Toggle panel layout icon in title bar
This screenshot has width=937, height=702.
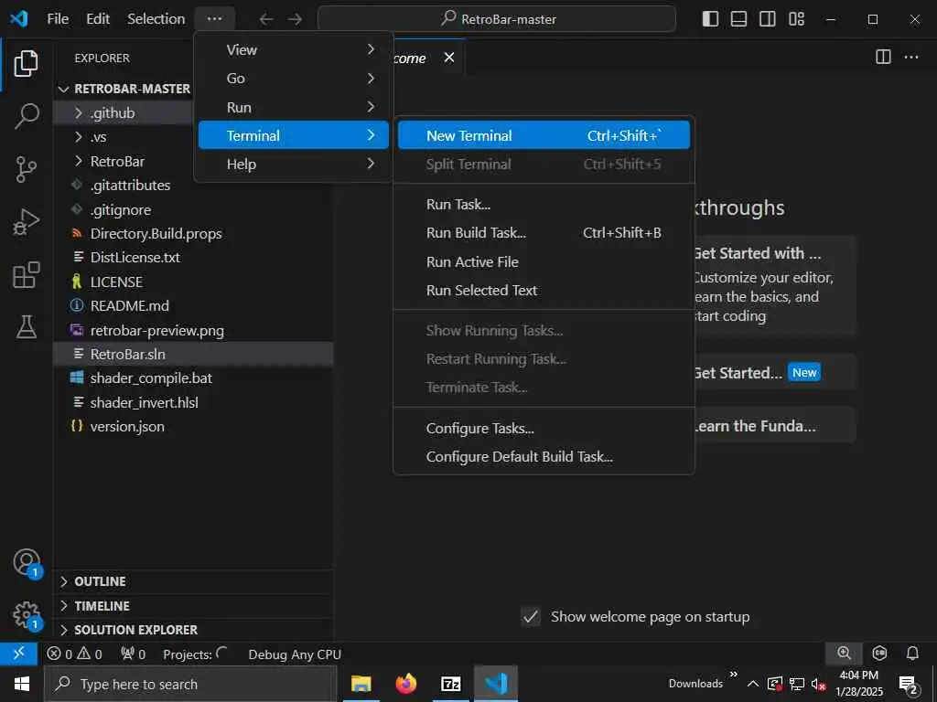click(738, 19)
